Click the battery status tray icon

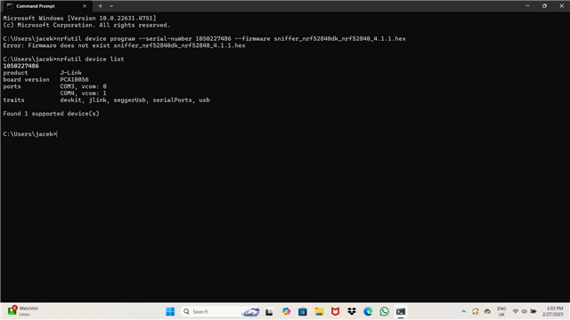533,311
